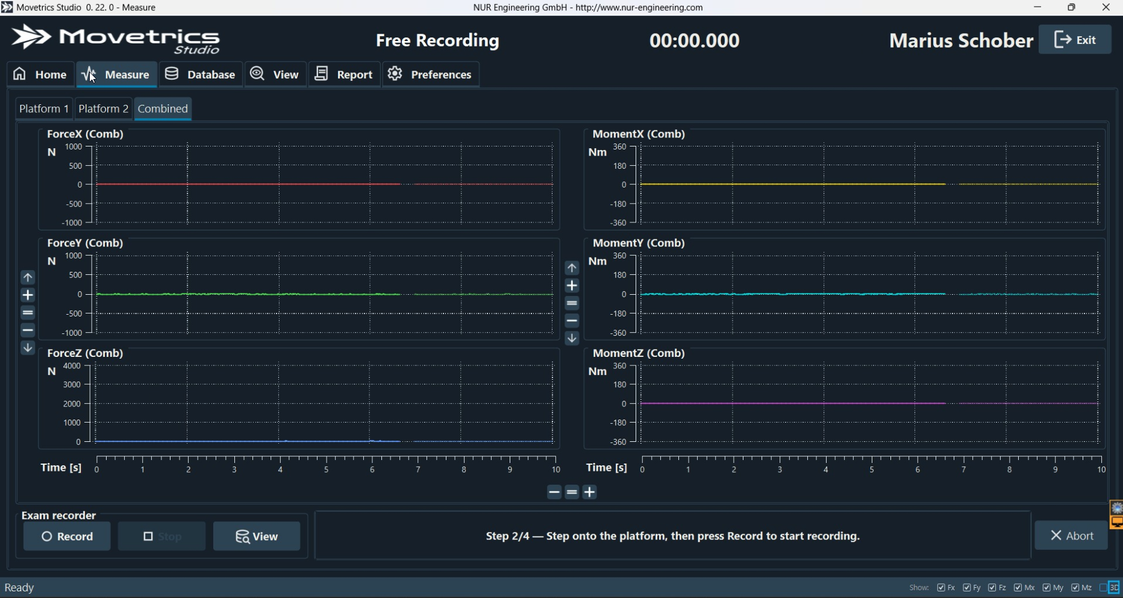Viewport: 1123px width, 598px height.
Task: Zoom out force axis with minus button
Action: tap(28, 330)
